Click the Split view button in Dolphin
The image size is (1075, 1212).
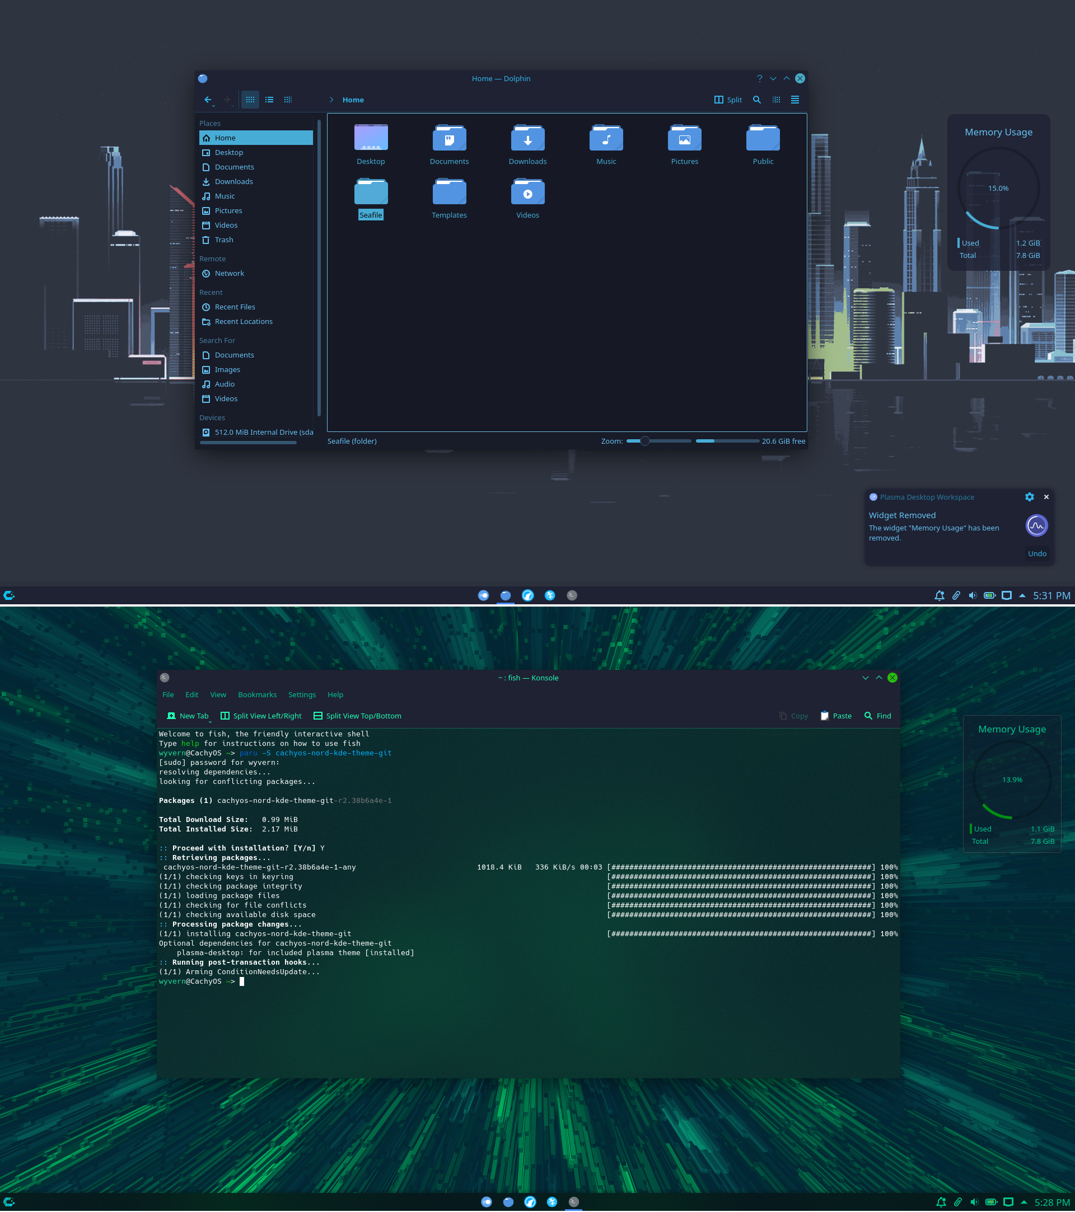click(728, 100)
